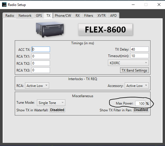
Task: Click the radio hardware image
Action: tap(50, 29)
